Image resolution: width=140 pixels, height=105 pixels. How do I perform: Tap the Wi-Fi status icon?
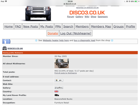pos(6,1)
